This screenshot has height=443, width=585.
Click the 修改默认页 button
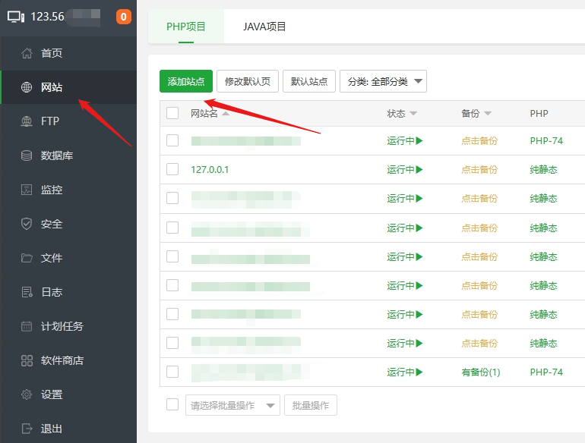tap(247, 82)
